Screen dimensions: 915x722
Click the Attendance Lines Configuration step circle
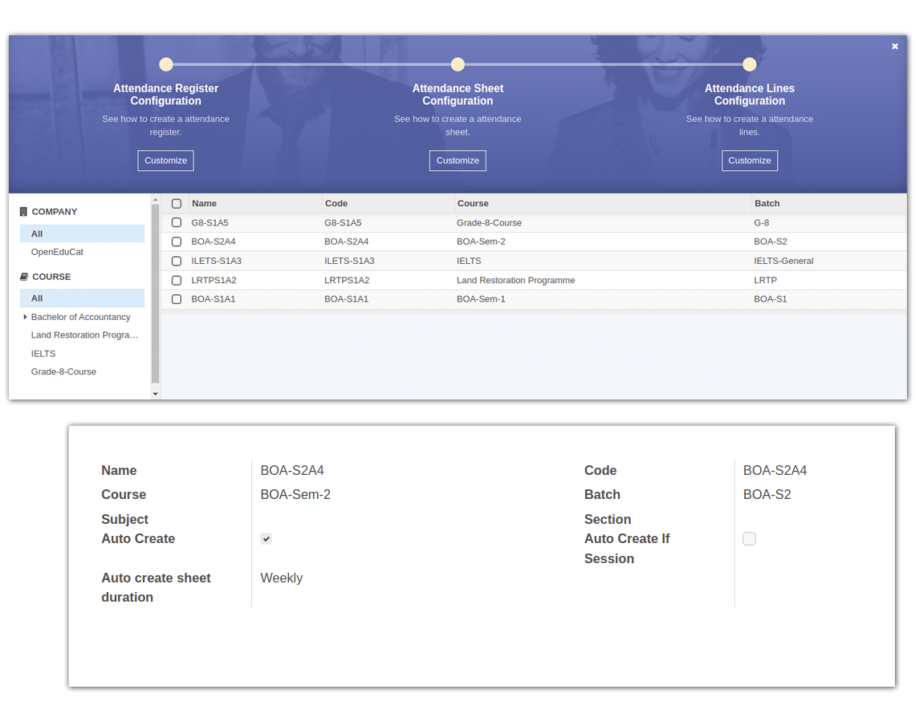(x=749, y=63)
